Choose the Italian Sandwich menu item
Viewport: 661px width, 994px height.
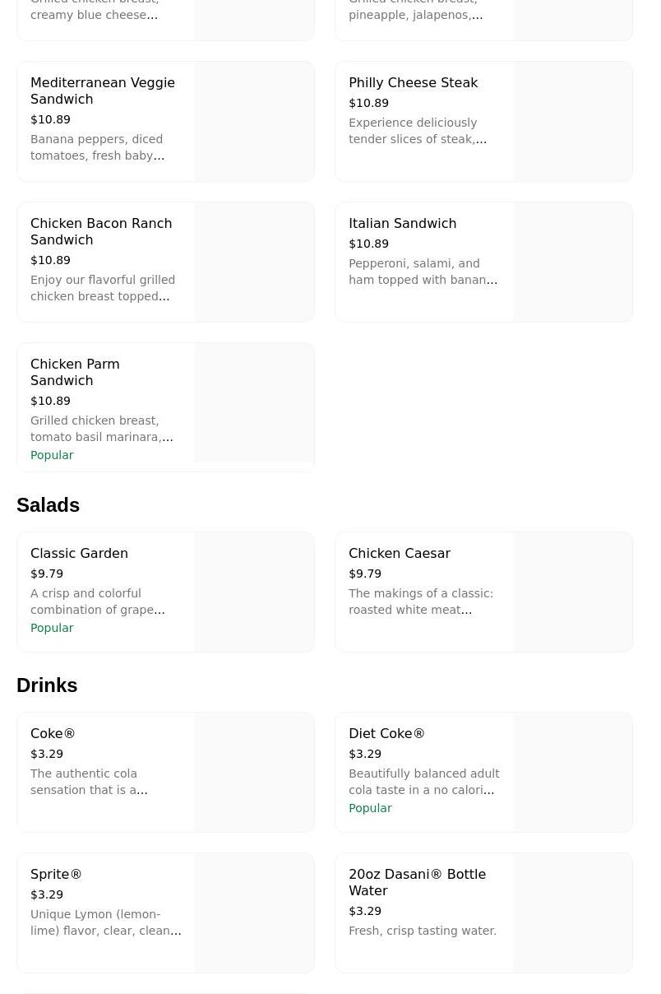coord(402,223)
